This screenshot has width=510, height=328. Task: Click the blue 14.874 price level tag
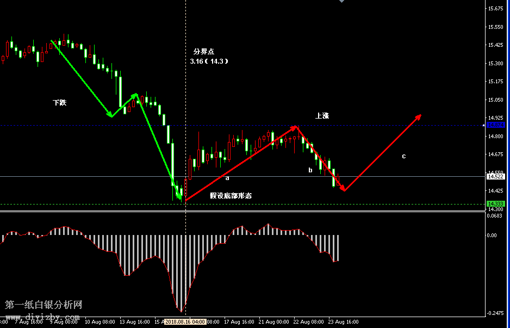[495, 125]
